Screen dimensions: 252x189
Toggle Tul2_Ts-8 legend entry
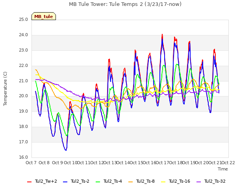(x=141, y=182)
